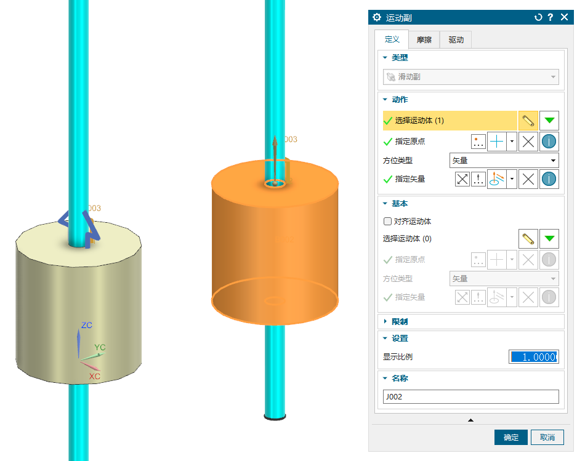Open the 方位类型 dropdown in 动作 section
Screen dimensions: 585x461
504,161
